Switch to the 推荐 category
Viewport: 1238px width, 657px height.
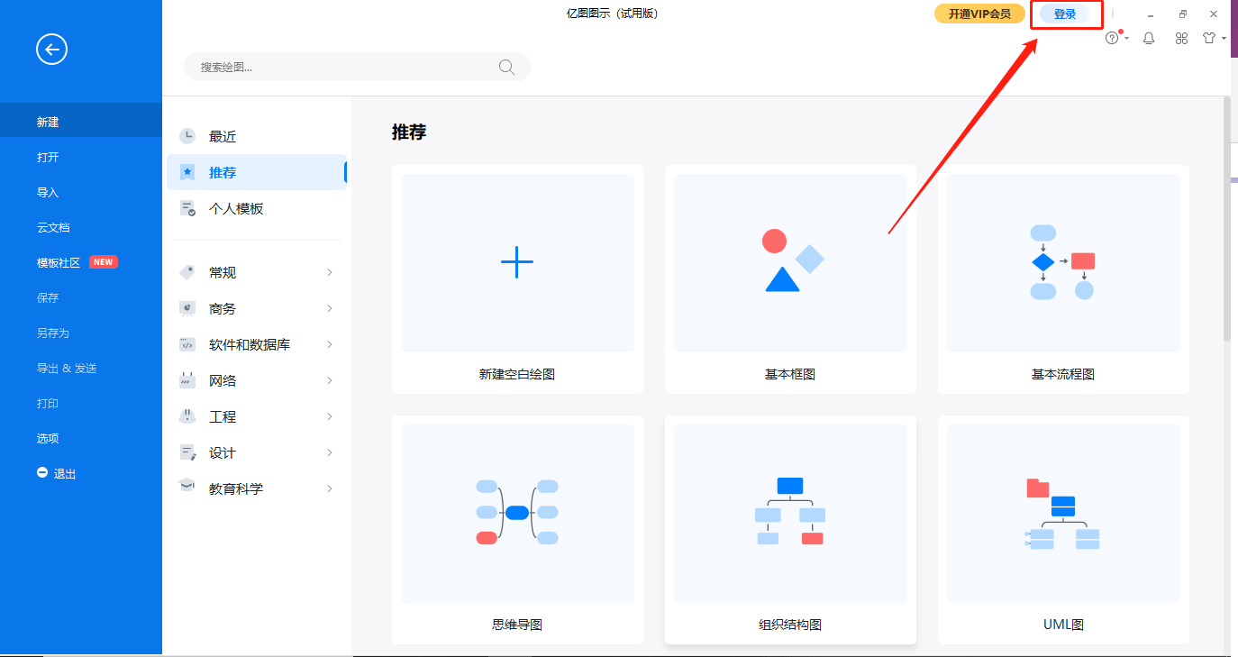pyautogui.click(x=257, y=172)
